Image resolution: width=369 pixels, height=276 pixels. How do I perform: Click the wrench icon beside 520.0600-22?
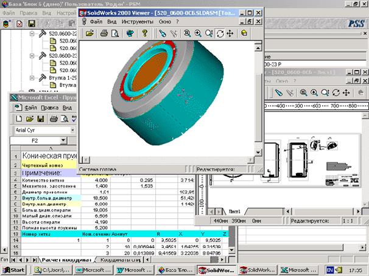click(43, 34)
